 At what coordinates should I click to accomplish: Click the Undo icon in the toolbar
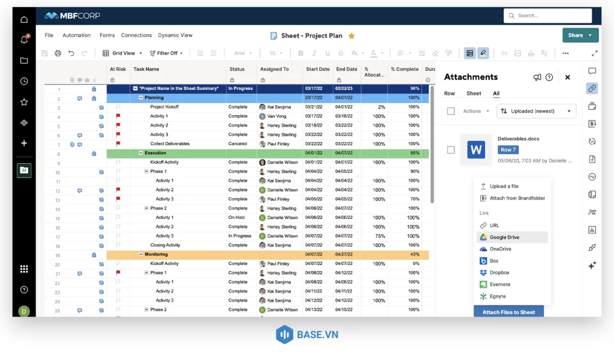tap(71, 53)
